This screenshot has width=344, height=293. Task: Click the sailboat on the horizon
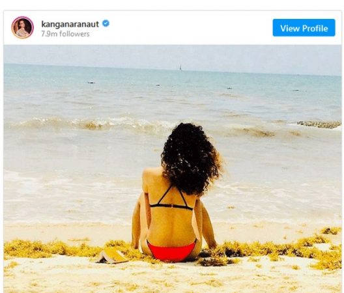(180, 67)
